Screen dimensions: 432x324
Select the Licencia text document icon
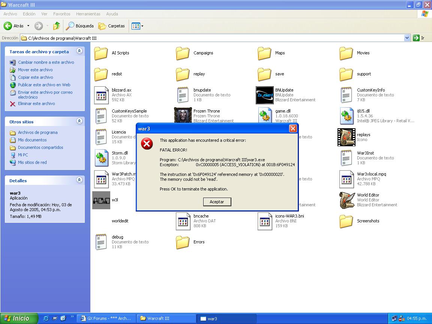point(101,137)
